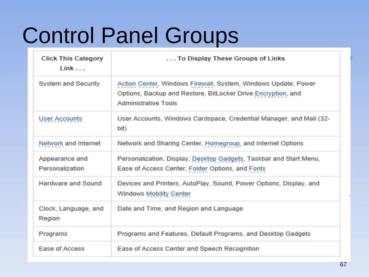Image resolution: width=369 pixels, height=277 pixels.
Task: Select the System and Security category cell
Action: [72, 93]
